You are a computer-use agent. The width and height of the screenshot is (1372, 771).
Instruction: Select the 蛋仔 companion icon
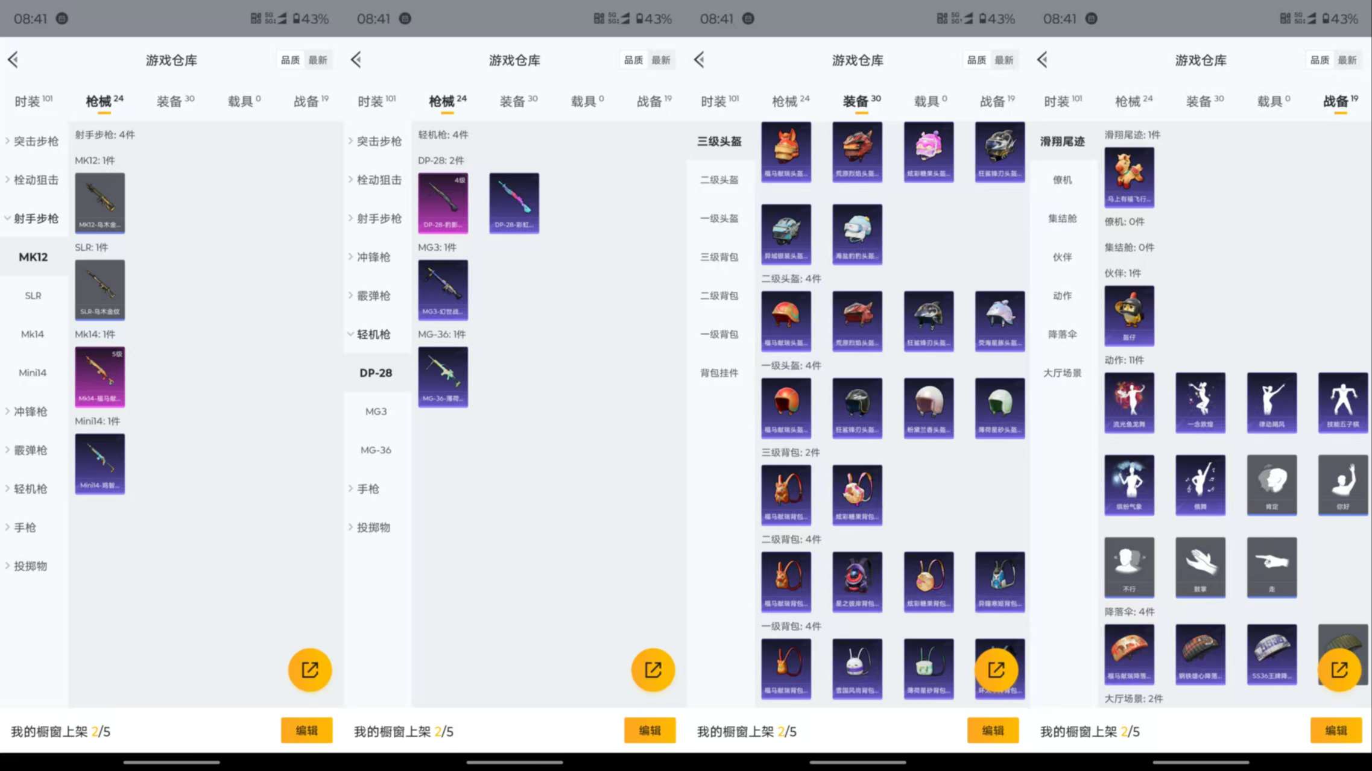coord(1129,315)
